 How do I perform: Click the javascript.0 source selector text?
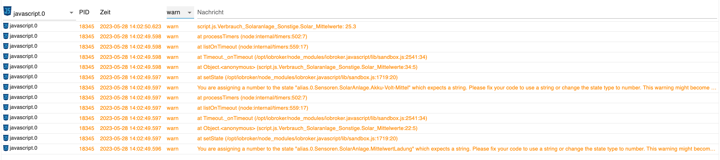click(x=29, y=14)
